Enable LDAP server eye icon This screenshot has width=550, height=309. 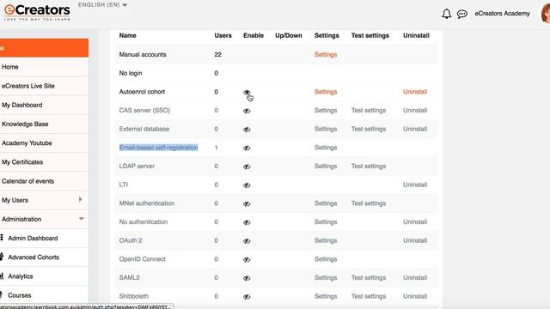point(247,167)
